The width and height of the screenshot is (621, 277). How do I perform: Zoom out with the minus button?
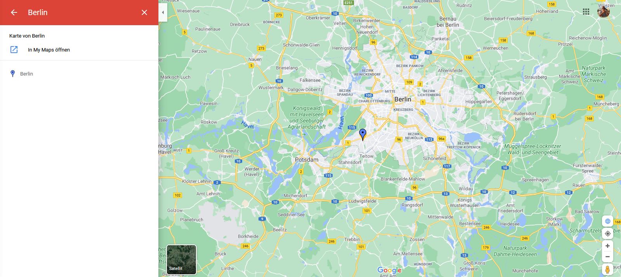(x=608, y=256)
